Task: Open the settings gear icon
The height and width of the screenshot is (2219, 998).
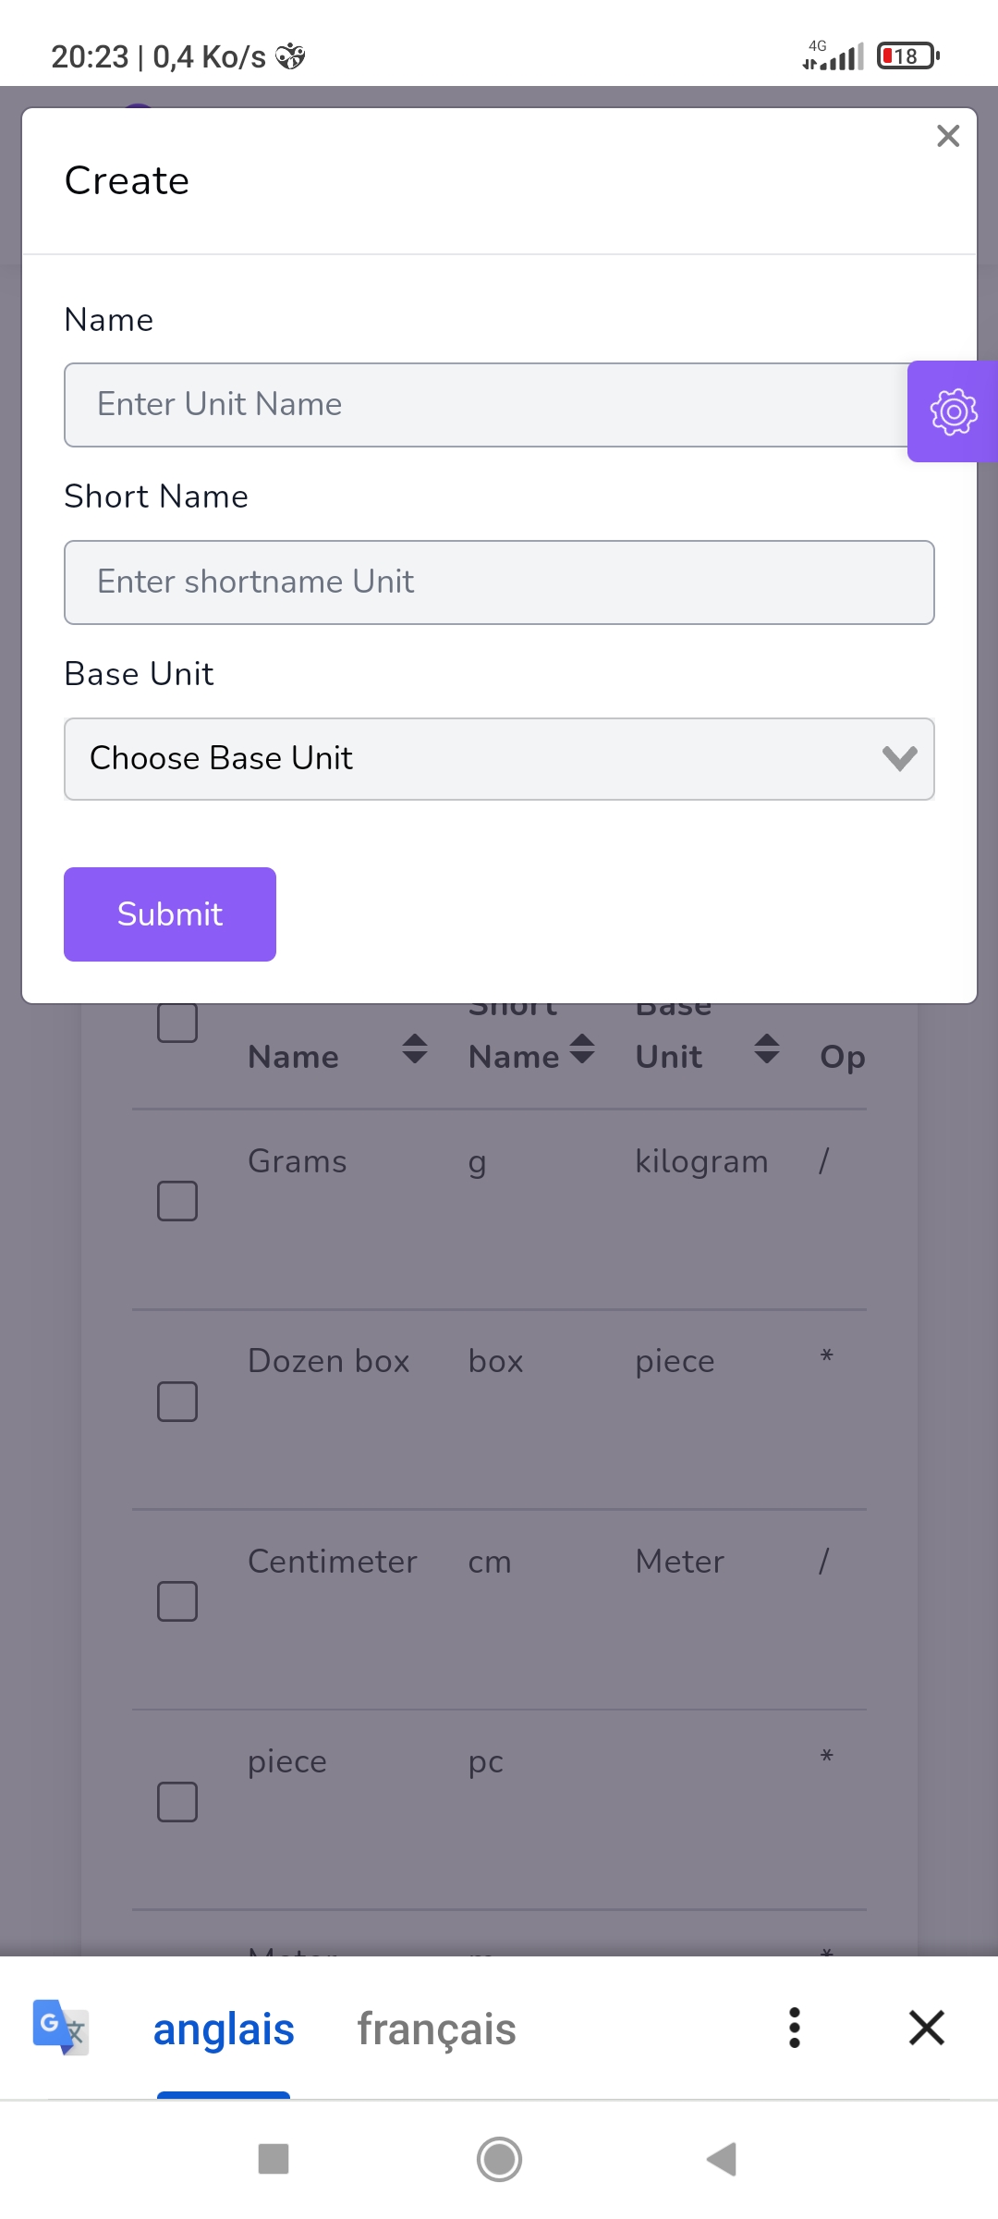Action: 953,411
